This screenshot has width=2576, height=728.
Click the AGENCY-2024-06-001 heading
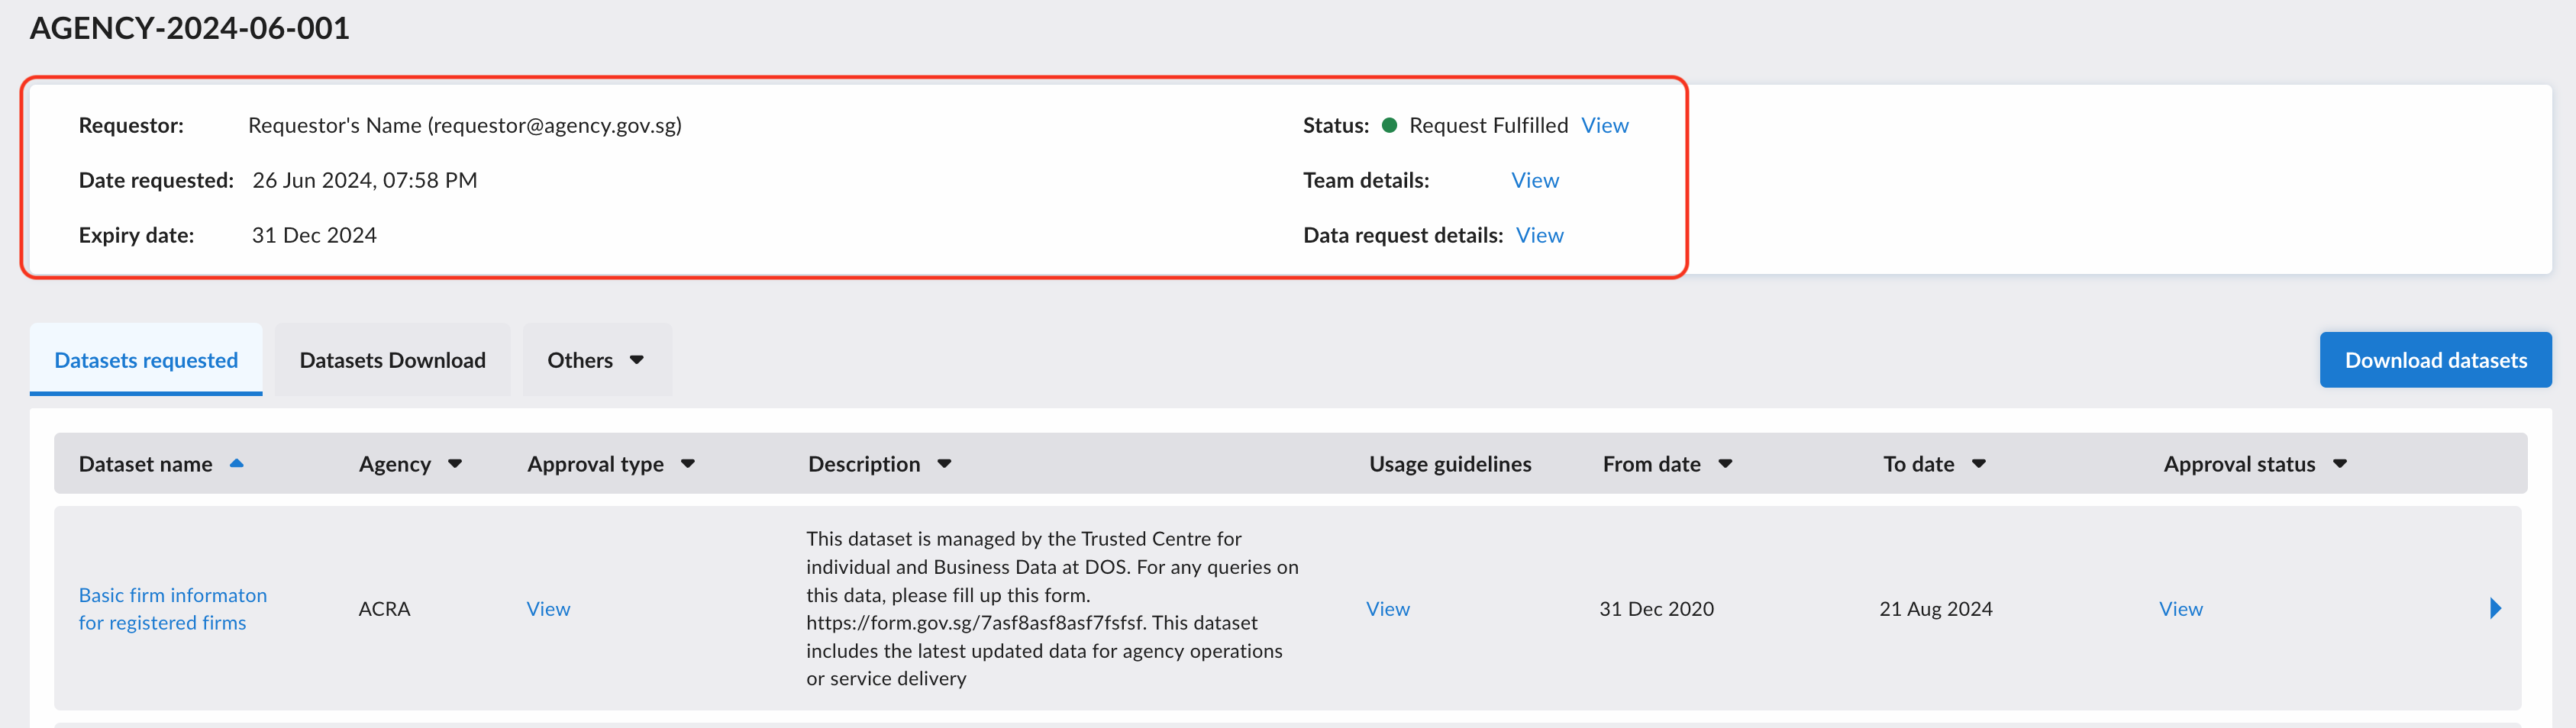pos(190,28)
